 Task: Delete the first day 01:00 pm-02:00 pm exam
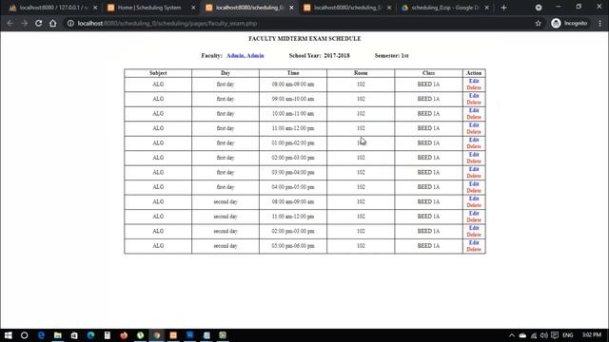474,146
